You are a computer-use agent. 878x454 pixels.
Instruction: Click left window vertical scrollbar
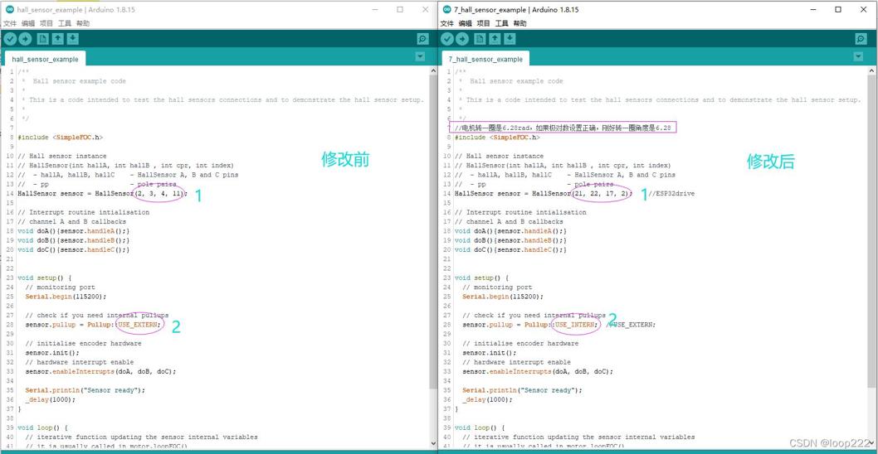[x=432, y=232]
